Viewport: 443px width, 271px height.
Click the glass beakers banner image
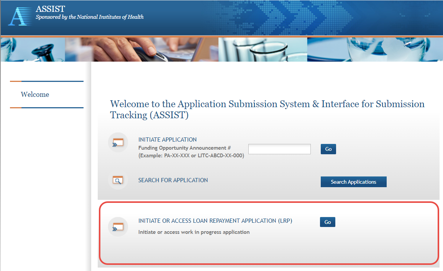[263, 49]
